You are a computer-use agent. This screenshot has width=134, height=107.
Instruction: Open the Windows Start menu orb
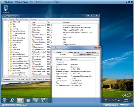[4, 100]
